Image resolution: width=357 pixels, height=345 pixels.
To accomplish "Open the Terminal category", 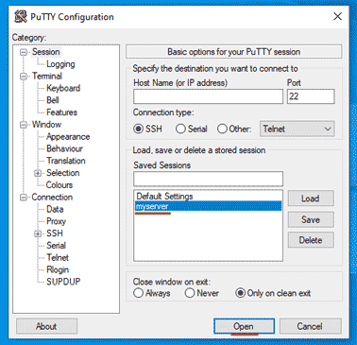I will pyautogui.click(x=47, y=76).
